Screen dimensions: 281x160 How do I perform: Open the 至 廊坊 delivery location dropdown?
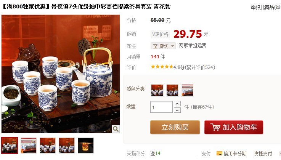click(163, 46)
